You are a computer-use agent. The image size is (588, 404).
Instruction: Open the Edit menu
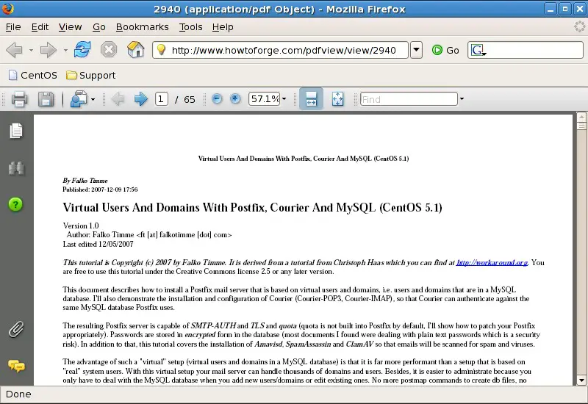[x=40, y=27]
